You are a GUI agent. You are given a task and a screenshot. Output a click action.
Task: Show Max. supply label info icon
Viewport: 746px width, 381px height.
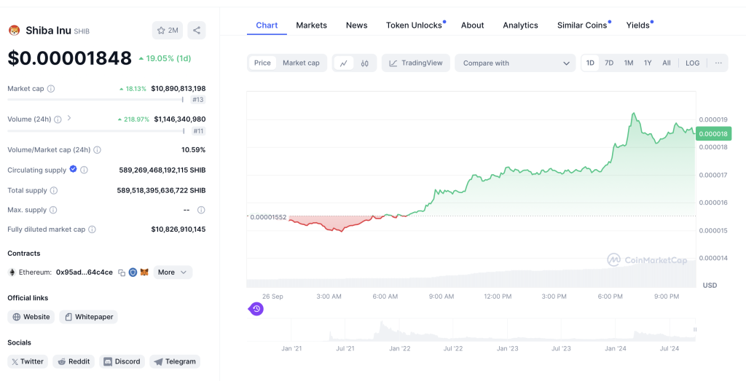[x=53, y=210]
